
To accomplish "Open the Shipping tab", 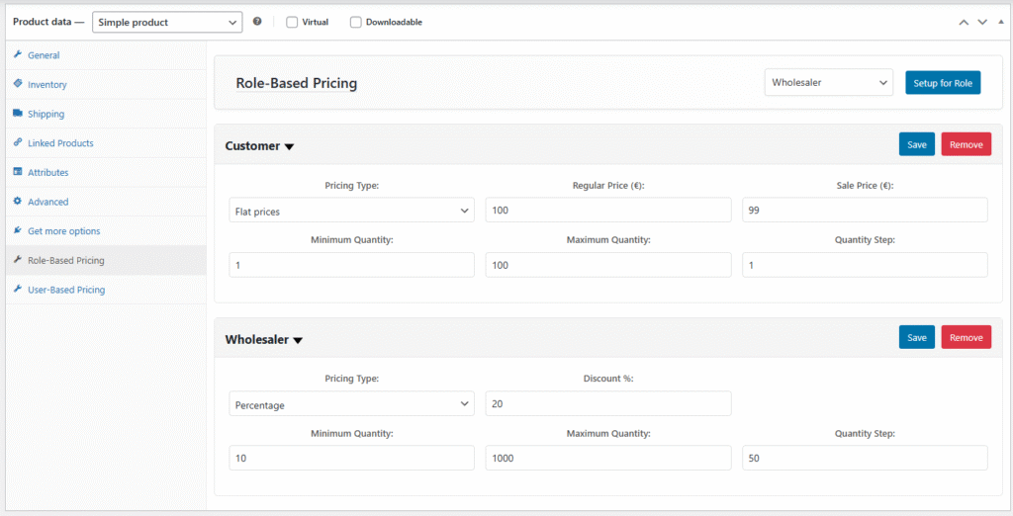I will (x=106, y=114).
